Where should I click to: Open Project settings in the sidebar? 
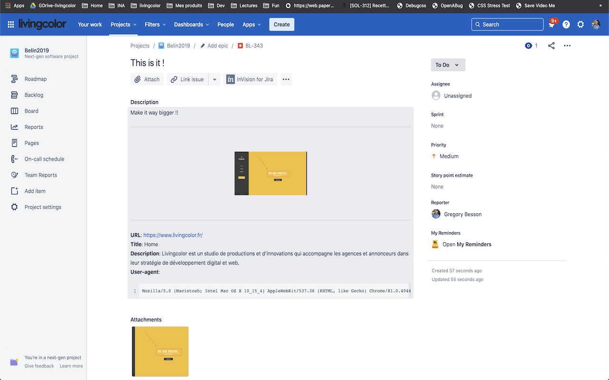(x=43, y=207)
